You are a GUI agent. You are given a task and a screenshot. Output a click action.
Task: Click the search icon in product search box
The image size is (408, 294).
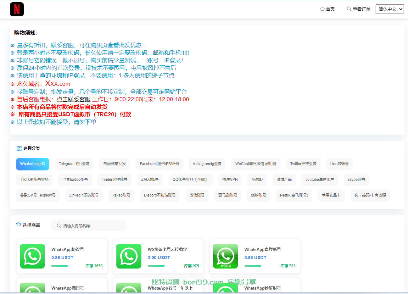(59, 226)
